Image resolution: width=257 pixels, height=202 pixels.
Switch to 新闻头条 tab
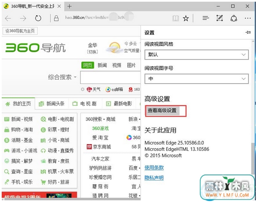click(x=52, y=104)
